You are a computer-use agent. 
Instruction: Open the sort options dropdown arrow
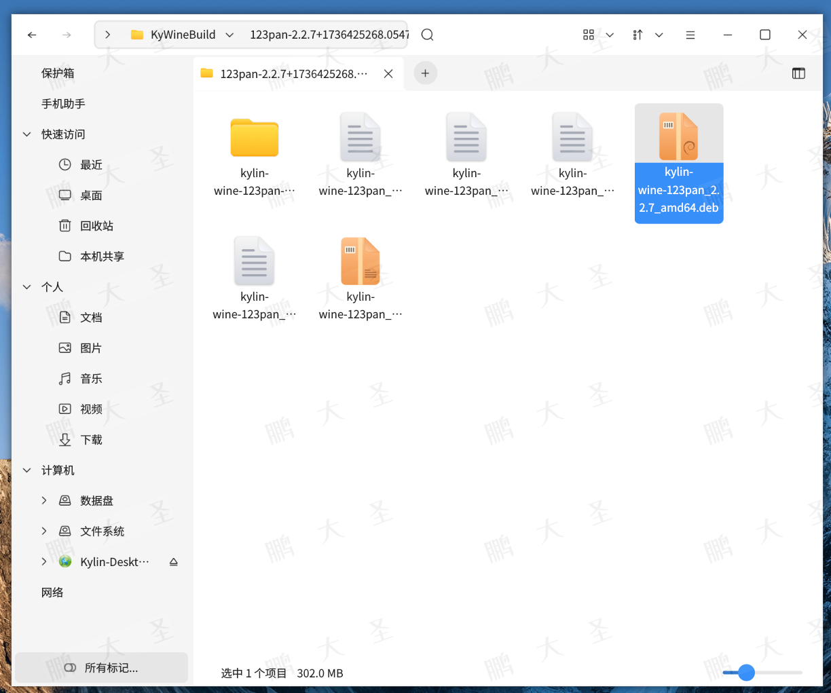pos(659,35)
